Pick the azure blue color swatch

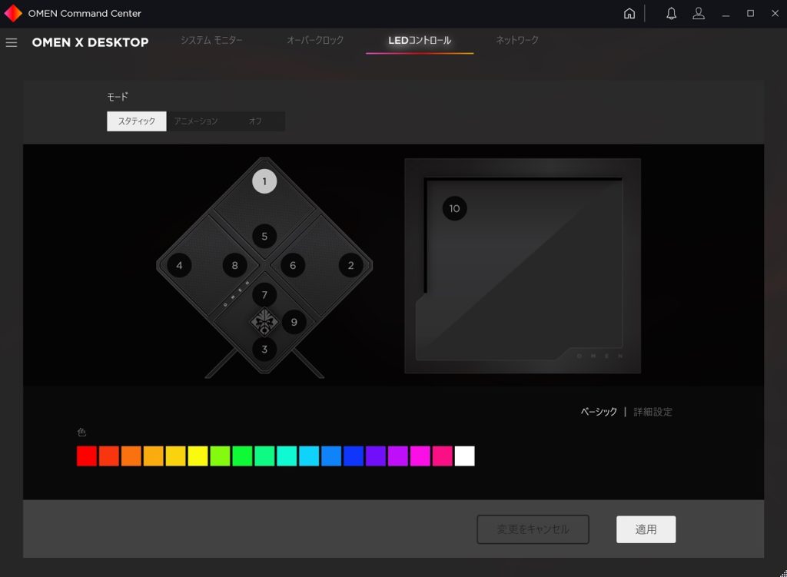pos(331,456)
